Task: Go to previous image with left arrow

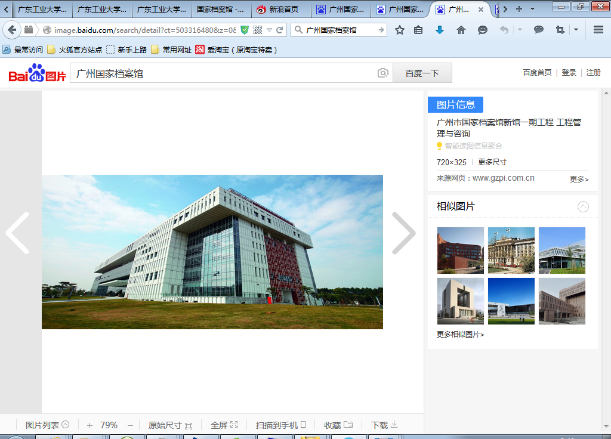Action: click(18, 233)
